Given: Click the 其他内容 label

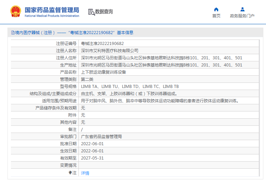Looking at the screenshot, I should click(x=68, y=122).
